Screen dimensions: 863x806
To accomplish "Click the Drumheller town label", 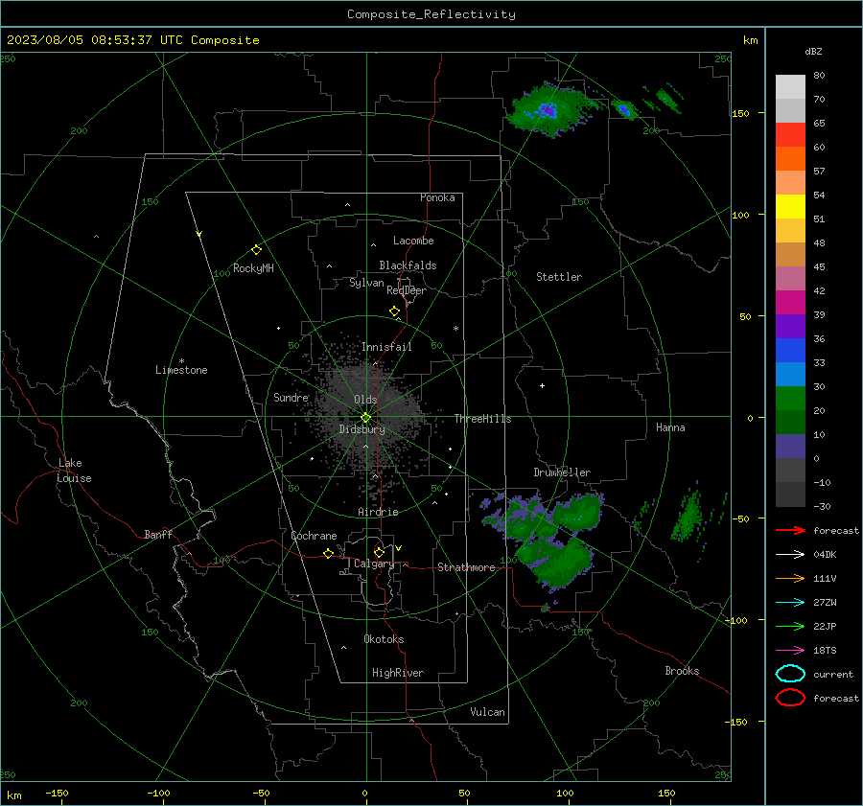I will (x=561, y=472).
